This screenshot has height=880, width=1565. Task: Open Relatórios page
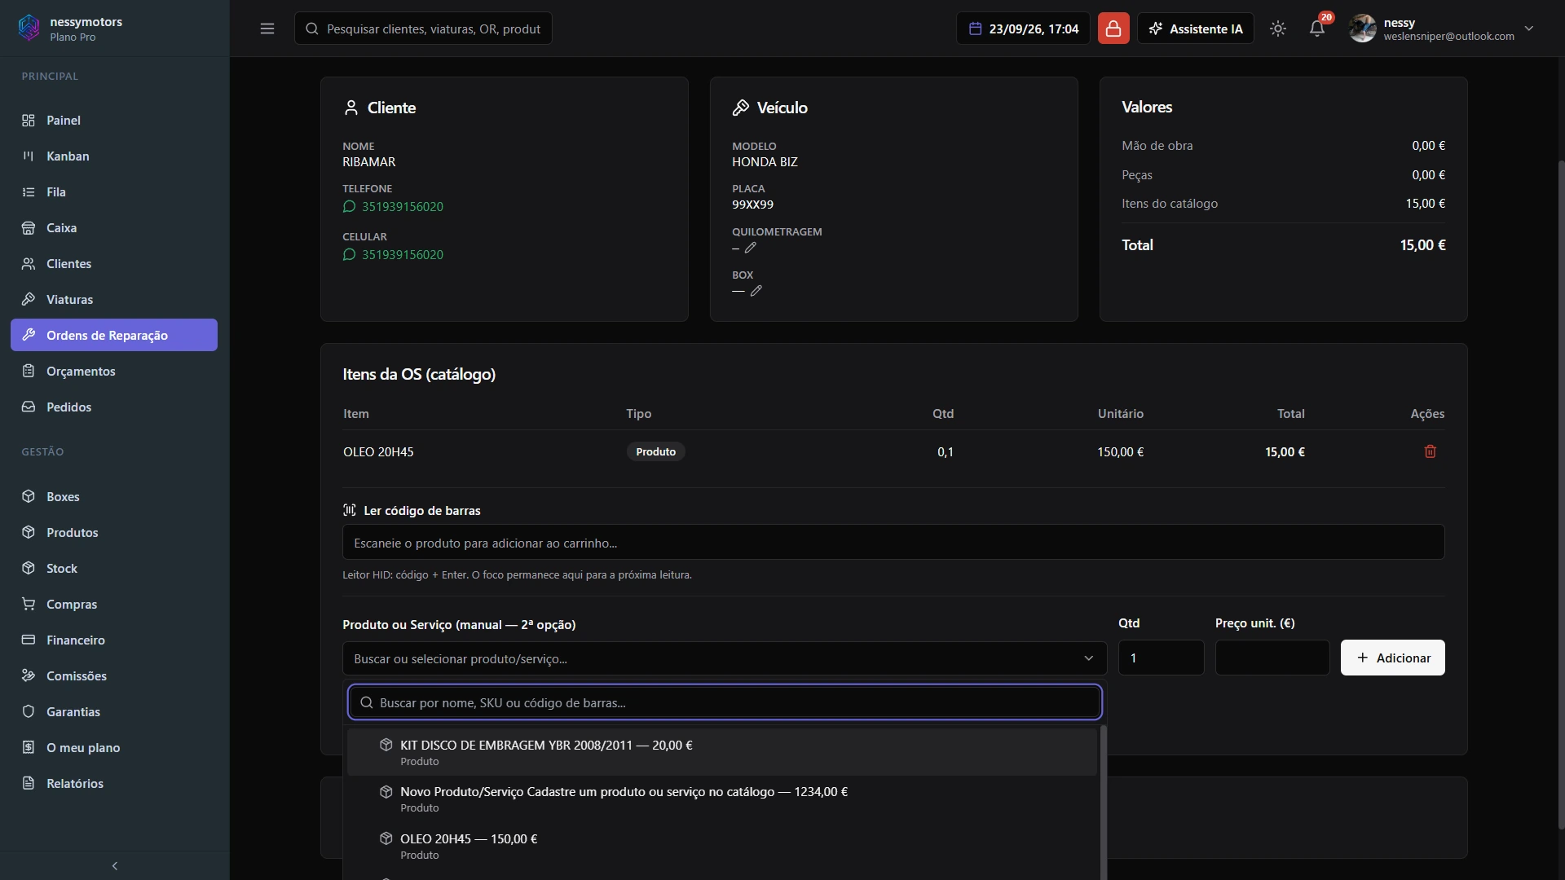tap(114, 784)
